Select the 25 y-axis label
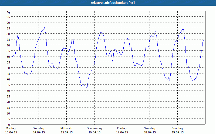The width and height of the screenshot is (216, 135). pyautogui.click(x=8, y=96)
